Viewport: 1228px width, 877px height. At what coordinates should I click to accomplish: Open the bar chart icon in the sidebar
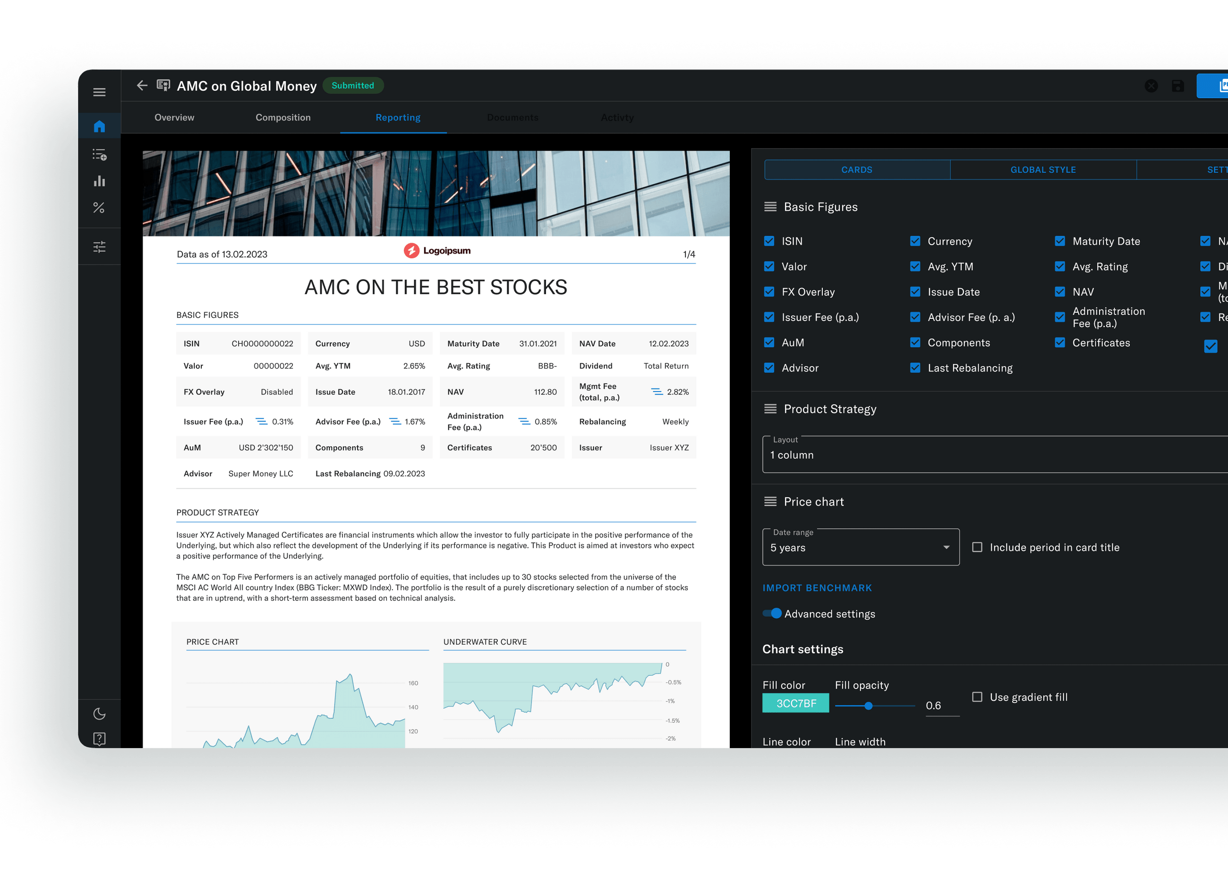(99, 181)
